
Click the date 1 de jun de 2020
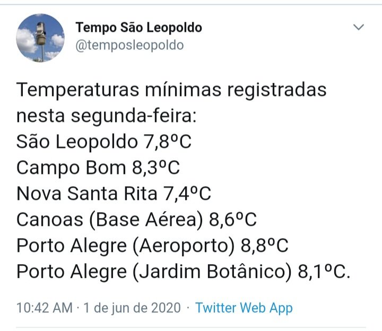[x=132, y=308]
